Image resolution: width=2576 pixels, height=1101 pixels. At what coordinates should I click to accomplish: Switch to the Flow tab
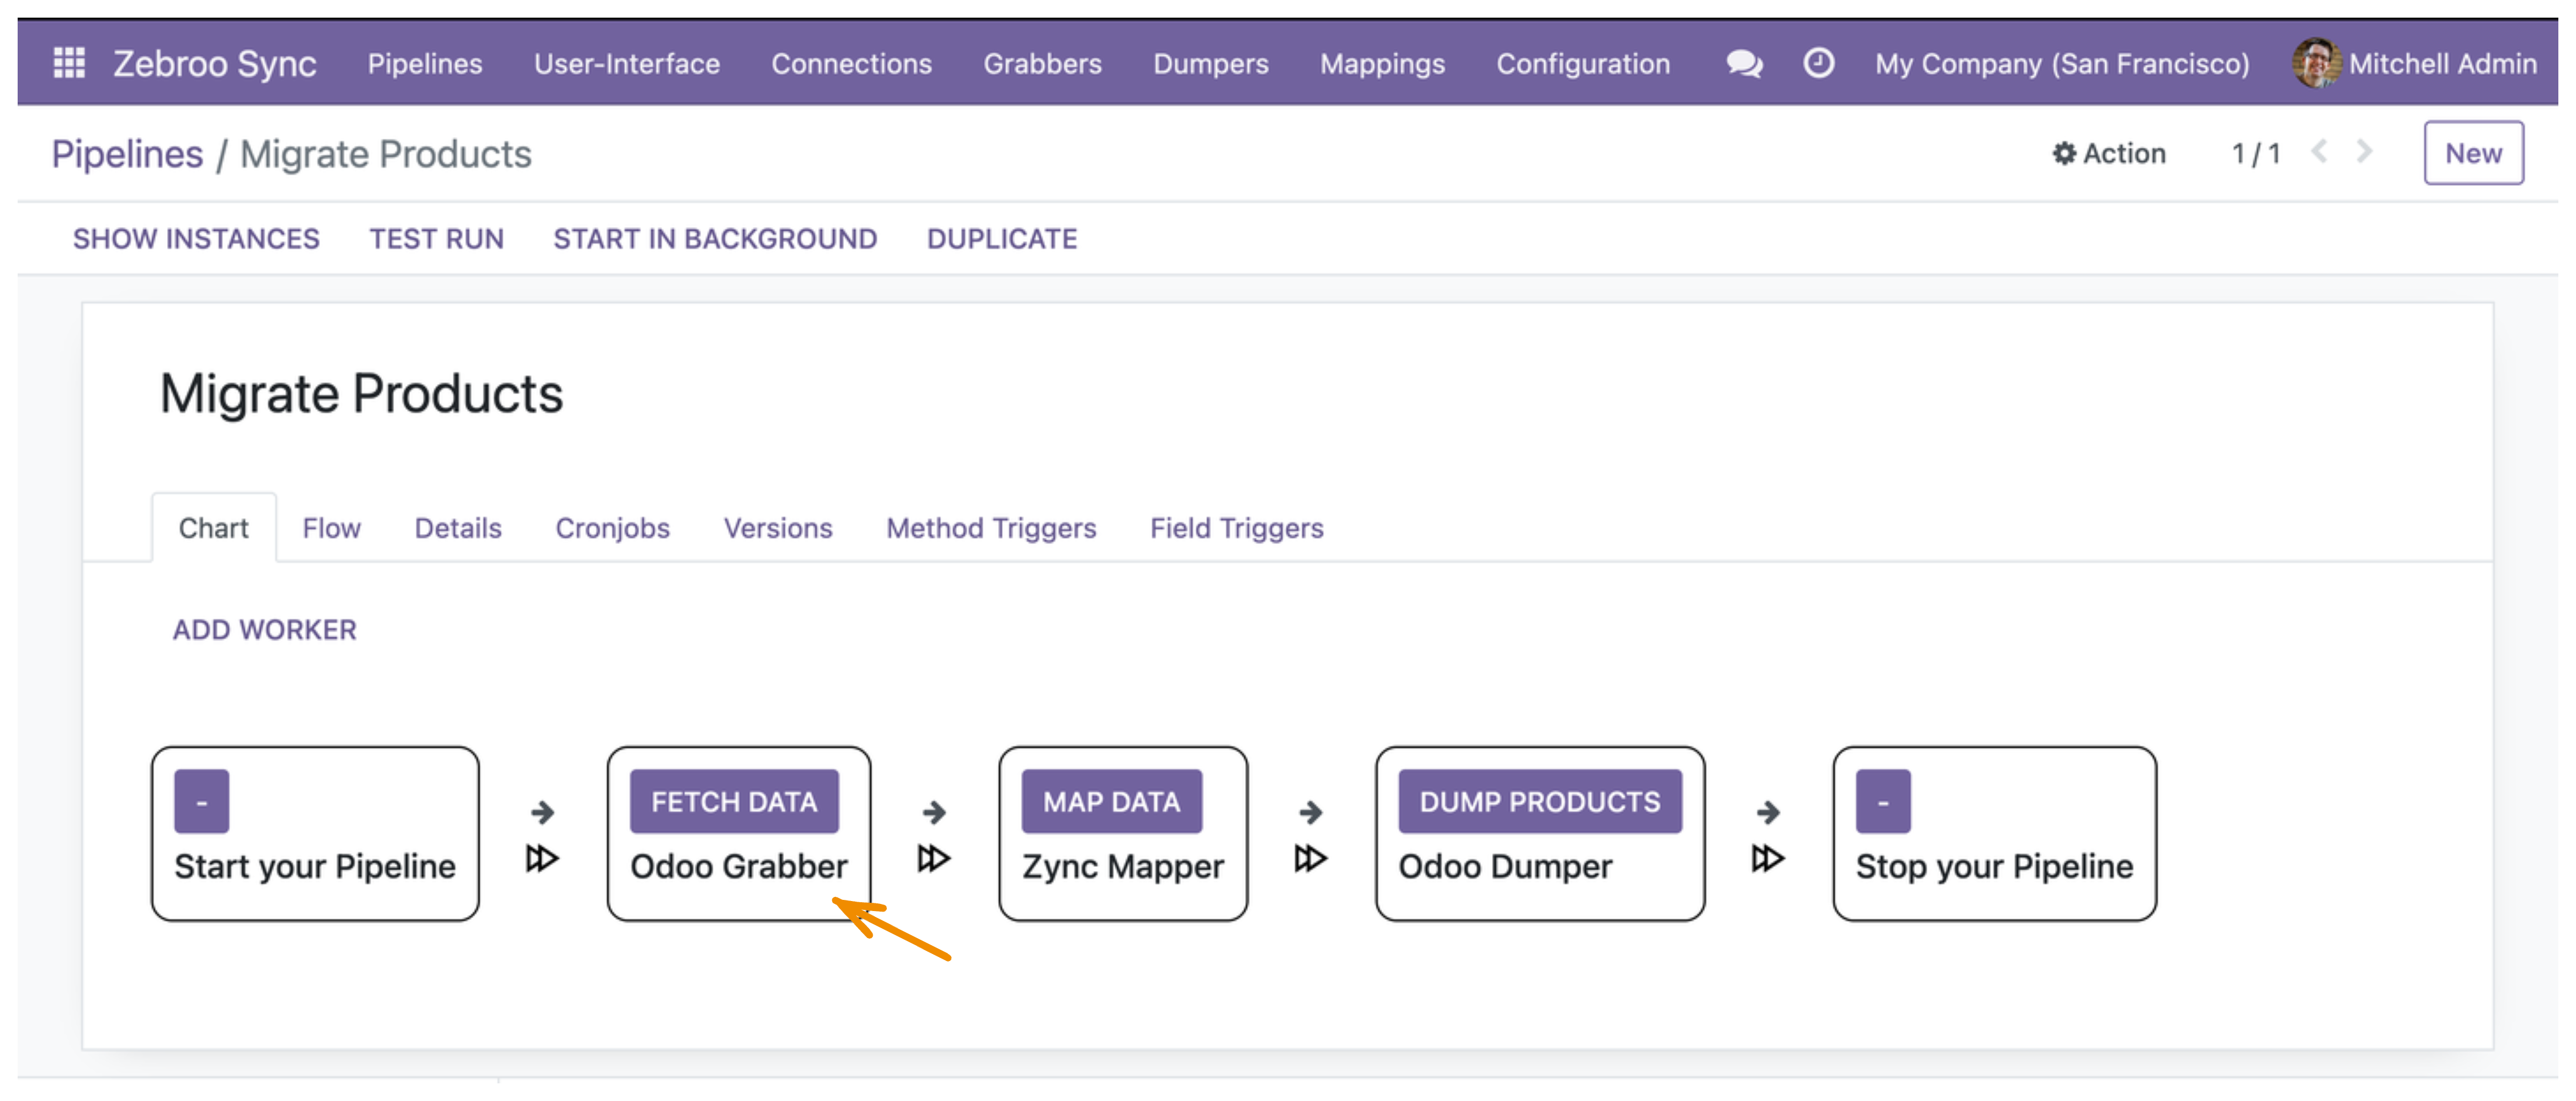pos(331,527)
